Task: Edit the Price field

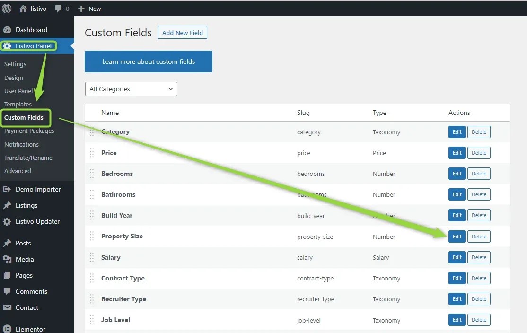Action: [457, 153]
